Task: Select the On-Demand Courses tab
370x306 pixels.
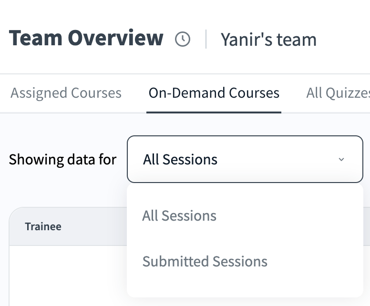Action: [214, 92]
